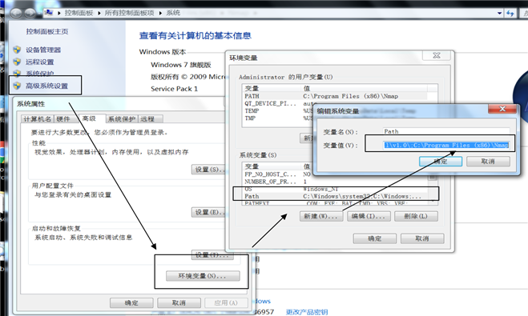This screenshot has height=316, width=528.
Task: Click the Forward navigation arrow
Action: 30,13
